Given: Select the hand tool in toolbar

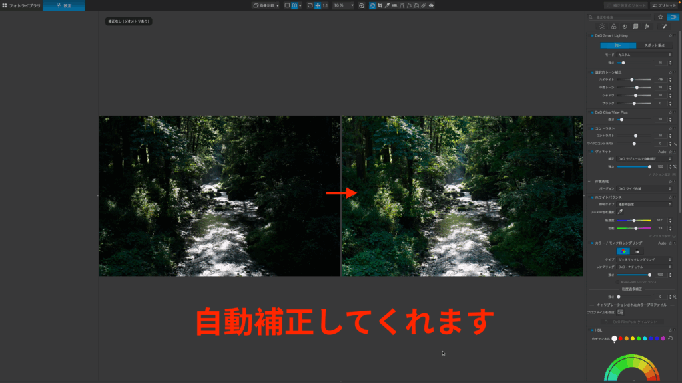Looking at the screenshot, I should tap(372, 5).
